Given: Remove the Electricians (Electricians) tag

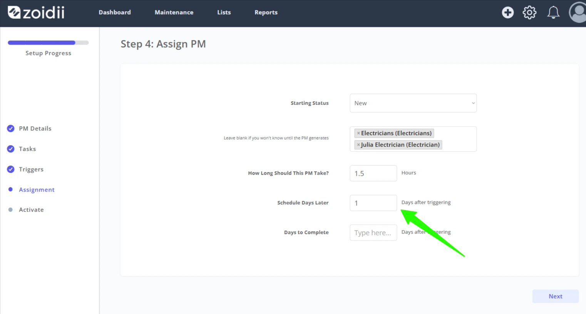Looking at the screenshot, I should coord(358,133).
